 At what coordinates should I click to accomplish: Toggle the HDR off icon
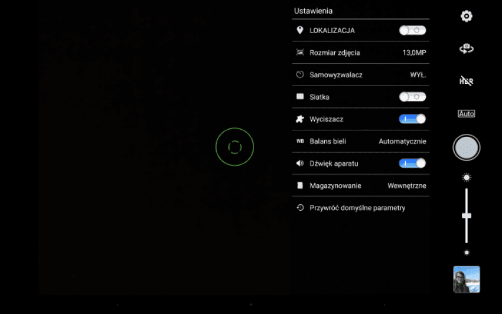466,81
